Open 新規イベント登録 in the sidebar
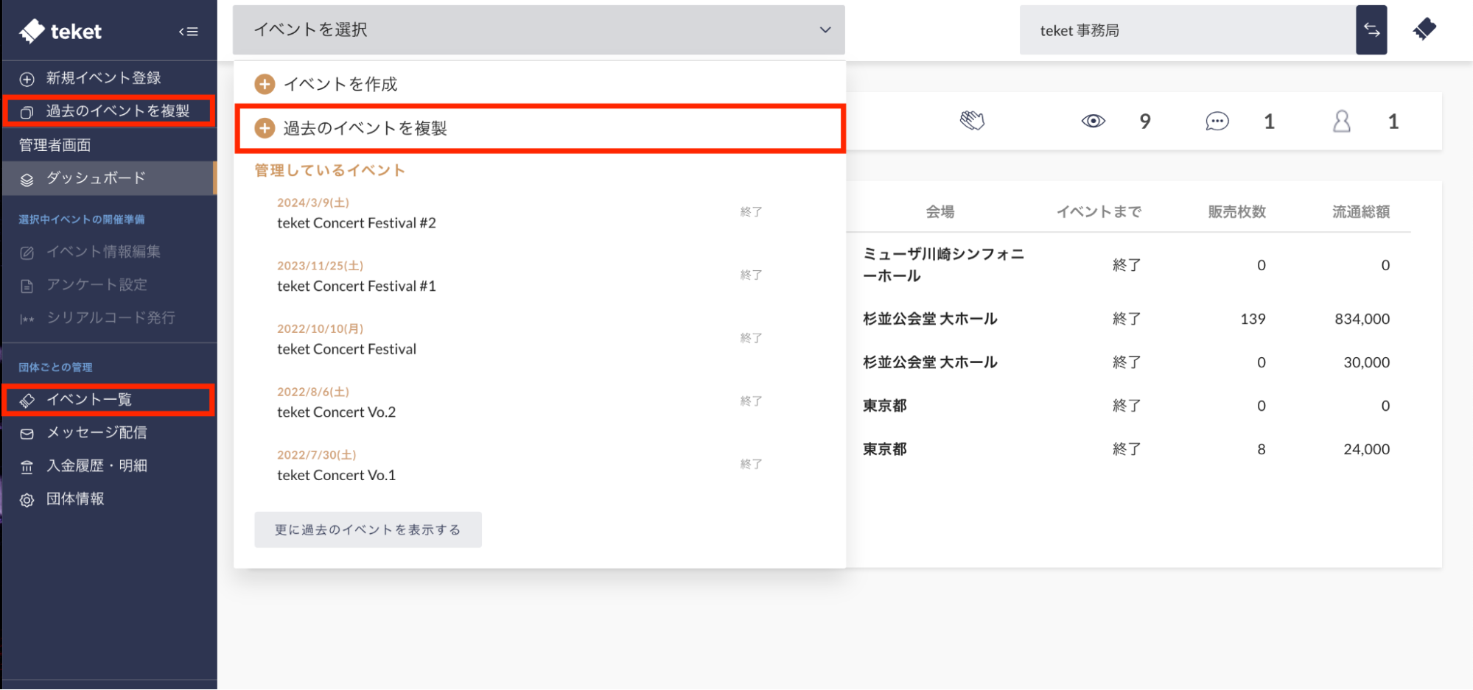 click(109, 78)
